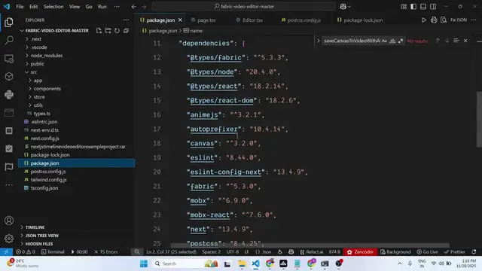Open the Run menu

pyautogui.click(x=102, y=7)
